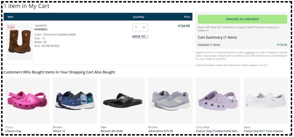Click the Classic Clog Toddler/Little Kid title
This screenshot has width=294, height=137.
coord(217,131)
